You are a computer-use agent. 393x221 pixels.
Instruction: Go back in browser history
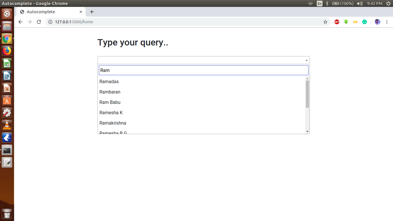20,22
